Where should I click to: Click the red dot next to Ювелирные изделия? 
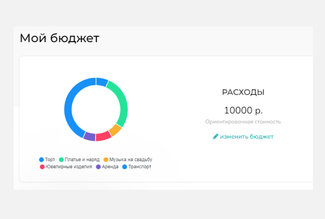pos(42,167)
